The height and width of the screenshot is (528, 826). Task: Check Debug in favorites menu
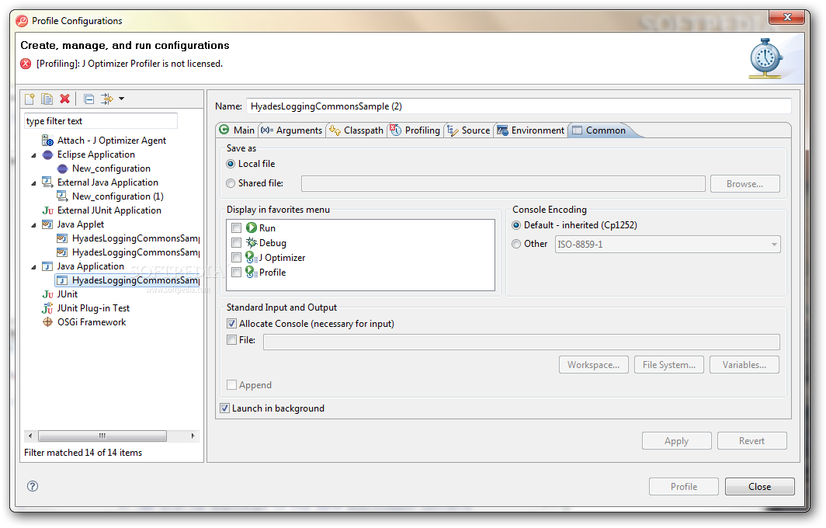click(237, 243)
